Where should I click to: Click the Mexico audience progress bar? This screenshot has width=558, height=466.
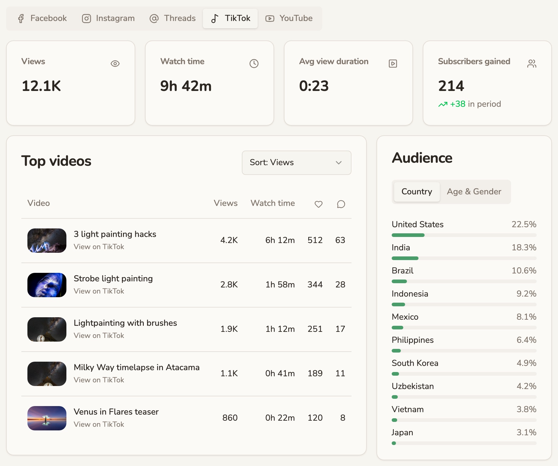[464, 328]
